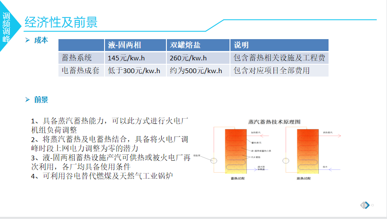Click the 蒸汽蓄热技术原理图 diagram title

(274, 122)
